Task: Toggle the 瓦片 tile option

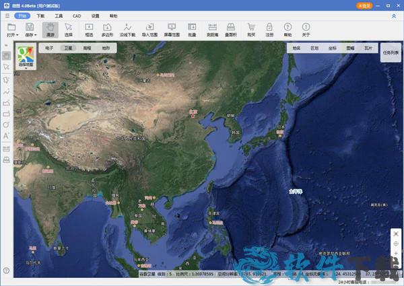Action: coord(368,48)
